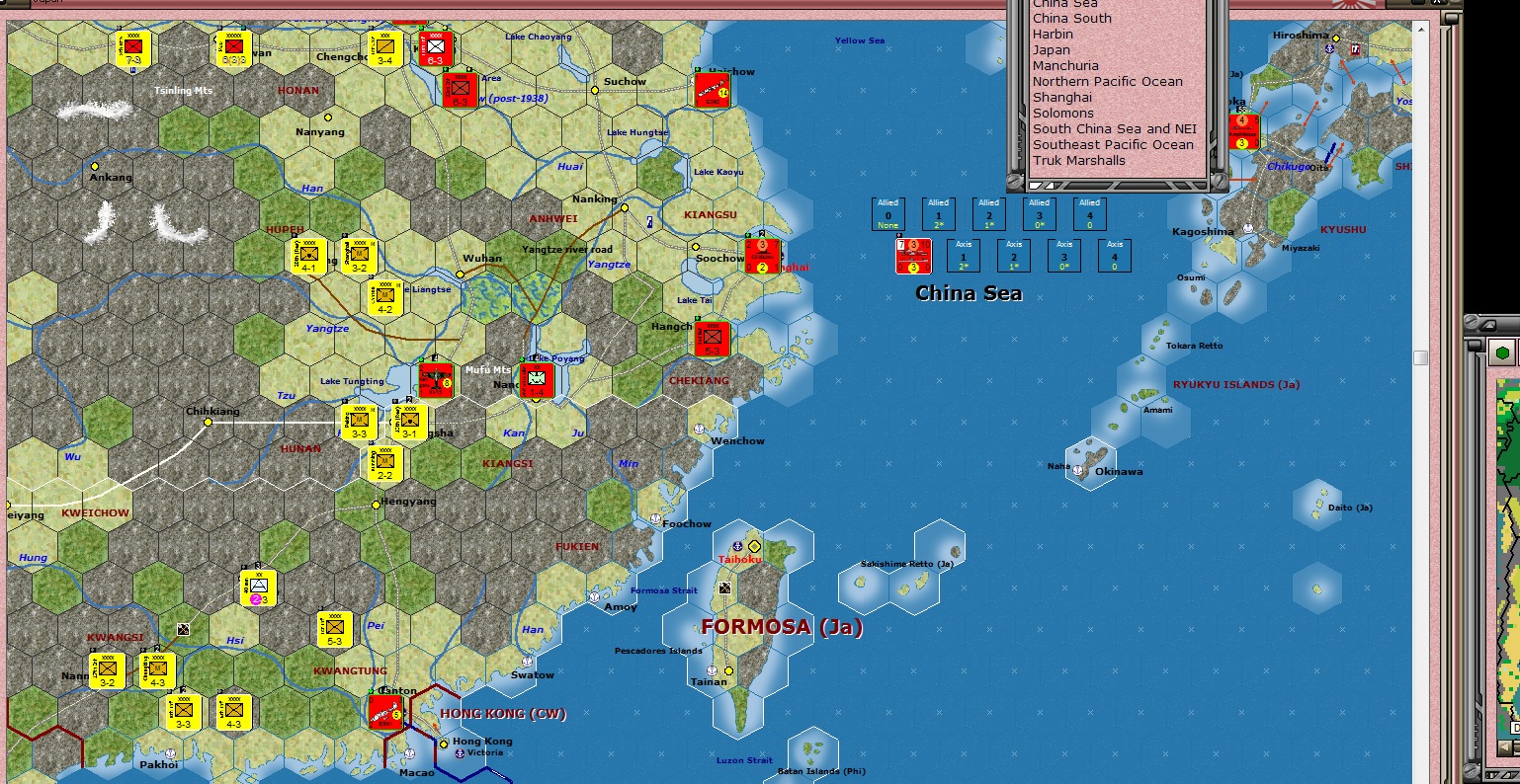
Task: Click the green hexagon icon in the side panel
Action: (x=1503, y=352)
